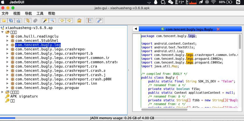The image size is (244, 121).
Task: Toggle the Deobfuscation padlock icon
Action: (x=79, y=20)
